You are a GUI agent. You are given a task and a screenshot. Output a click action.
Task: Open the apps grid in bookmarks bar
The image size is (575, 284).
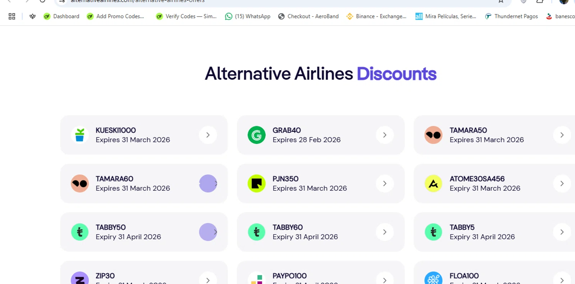(12, 16)
